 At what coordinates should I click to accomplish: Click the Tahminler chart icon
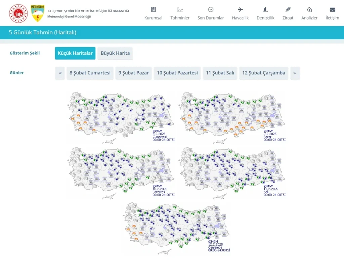point(180,10)
